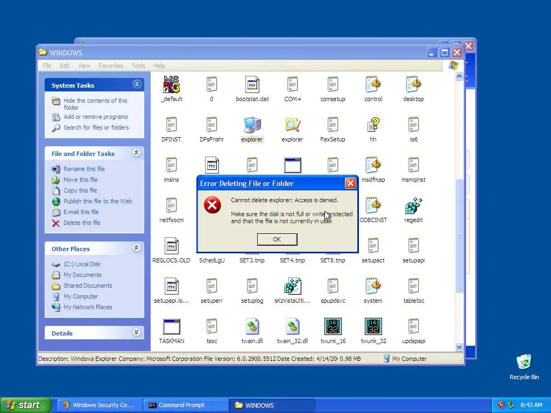551x413 pixels.
Task: Select the twunk_16 icon
Action: click(x=333, y=326)
